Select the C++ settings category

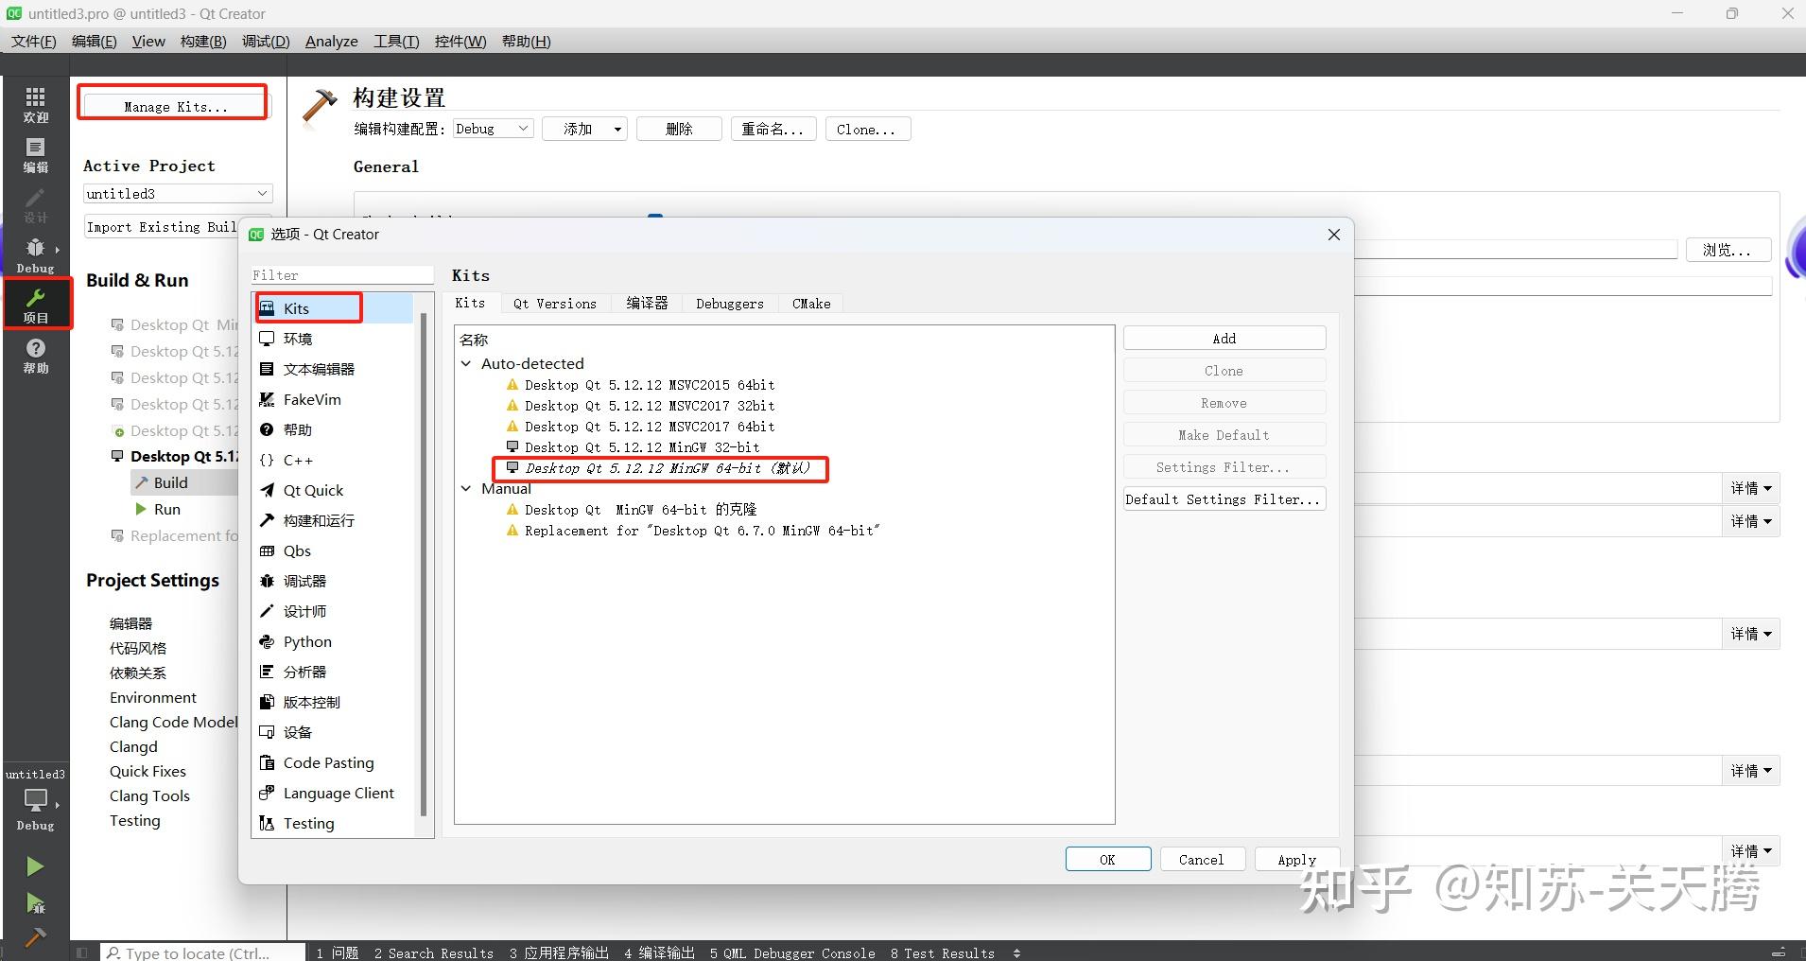pyautogui.click(x=297, y=460)
